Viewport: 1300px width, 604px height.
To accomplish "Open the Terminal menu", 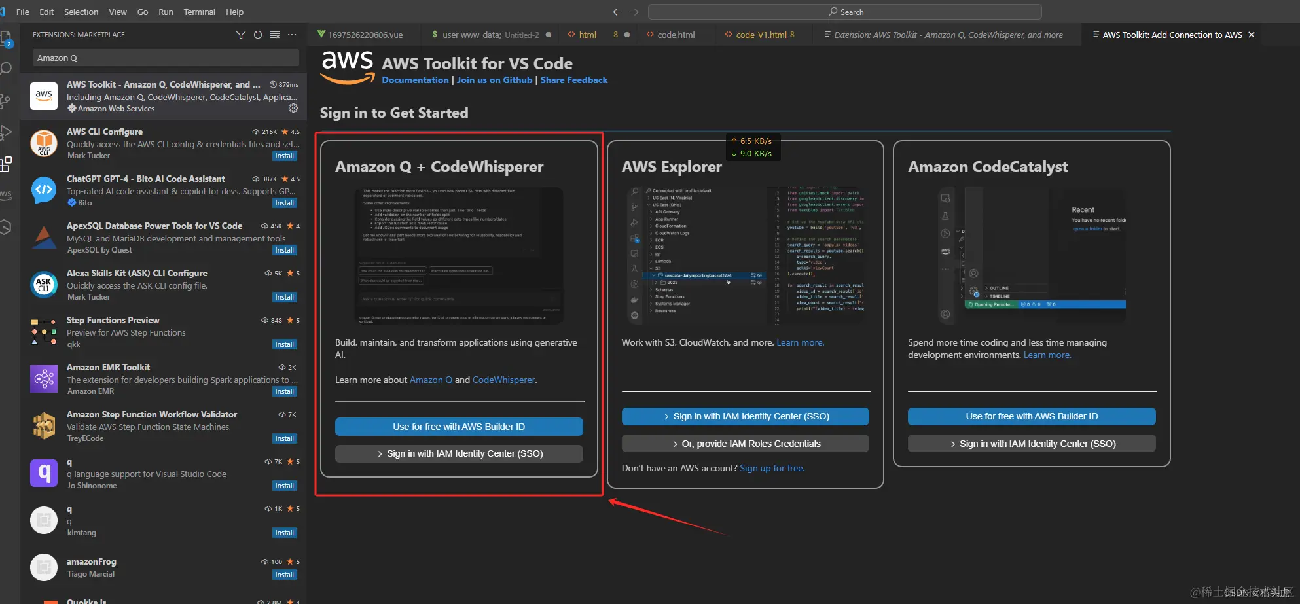I will tap(200, 12).
